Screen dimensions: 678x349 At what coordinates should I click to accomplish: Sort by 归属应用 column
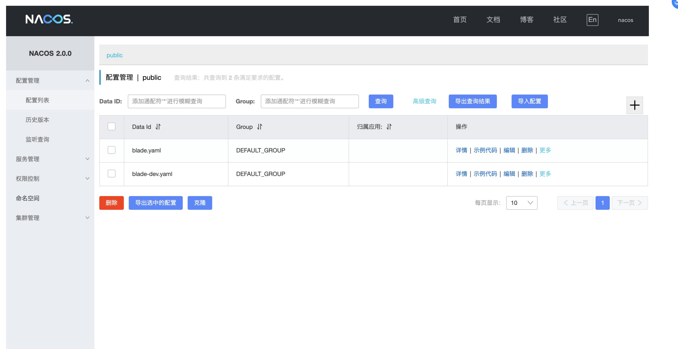click(389, 127)
